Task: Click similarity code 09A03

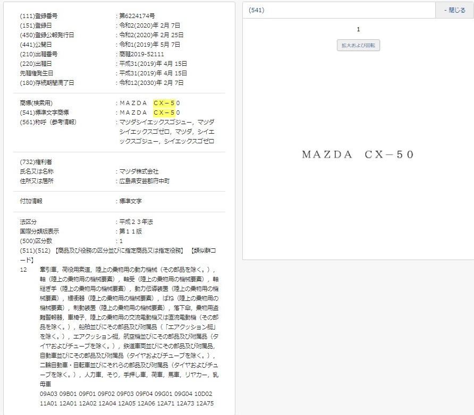Action: [x=49, y=394]
